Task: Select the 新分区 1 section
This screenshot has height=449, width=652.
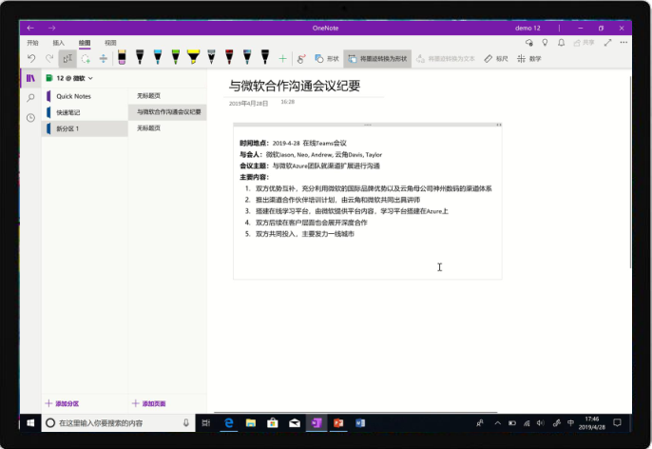Action: click(85, 128)
